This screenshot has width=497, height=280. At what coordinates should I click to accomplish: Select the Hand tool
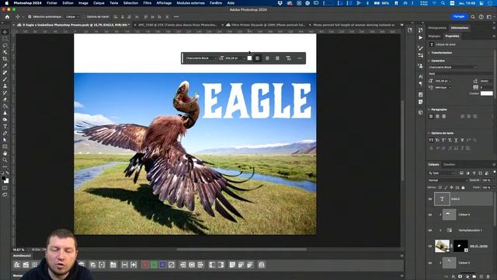coord(5,153)
